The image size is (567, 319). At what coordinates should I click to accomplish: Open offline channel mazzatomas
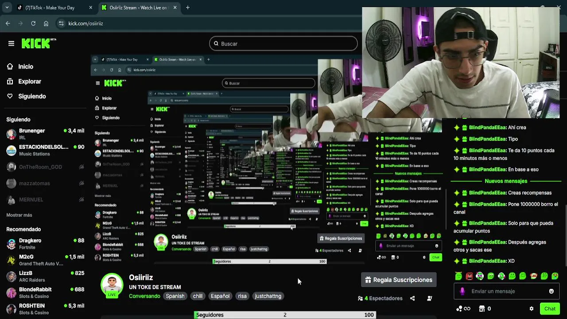[x=45, y=183]
